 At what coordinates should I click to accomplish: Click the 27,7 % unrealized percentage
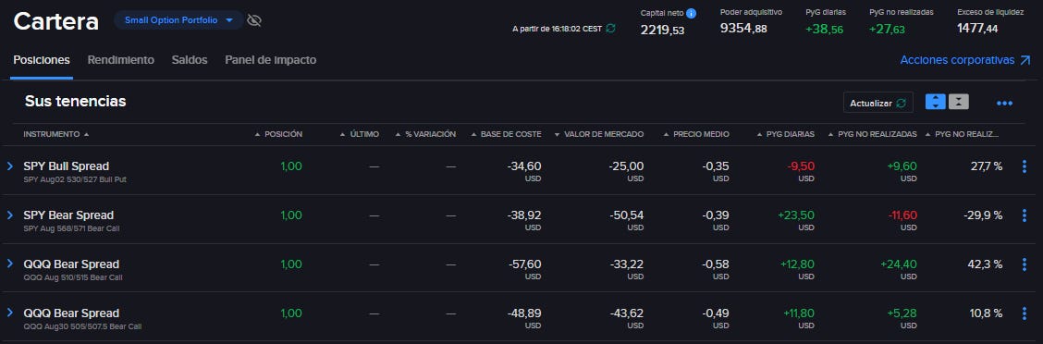coord(987,166)
